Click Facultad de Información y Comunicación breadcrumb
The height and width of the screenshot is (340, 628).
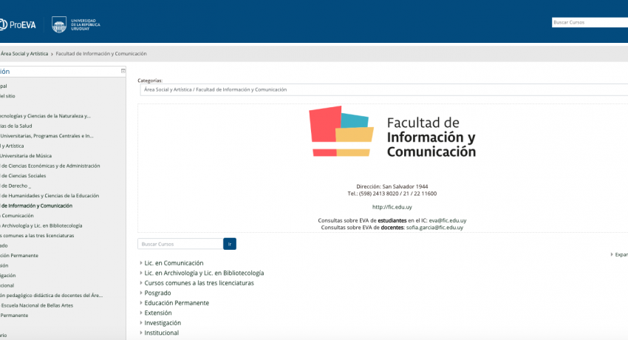(101, 54)
